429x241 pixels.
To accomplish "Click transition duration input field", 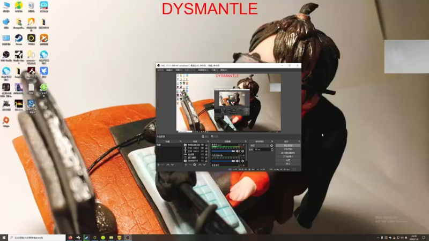I will pyautogui.click(x=262, y=149).
